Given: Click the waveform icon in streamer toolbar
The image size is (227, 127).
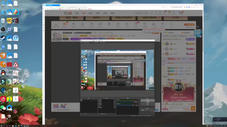Looking at the screenshot, I should coord(73,24).
